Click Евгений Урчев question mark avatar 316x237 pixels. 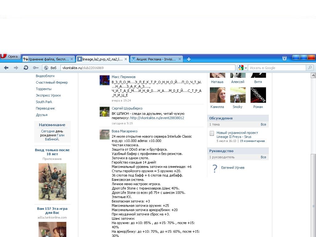pos(215,168)
